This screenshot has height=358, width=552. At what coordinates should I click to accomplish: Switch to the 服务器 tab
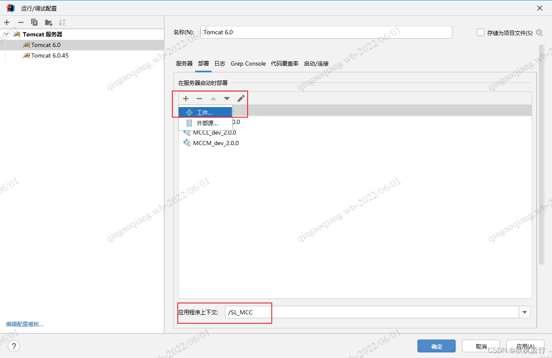[184, 63]
